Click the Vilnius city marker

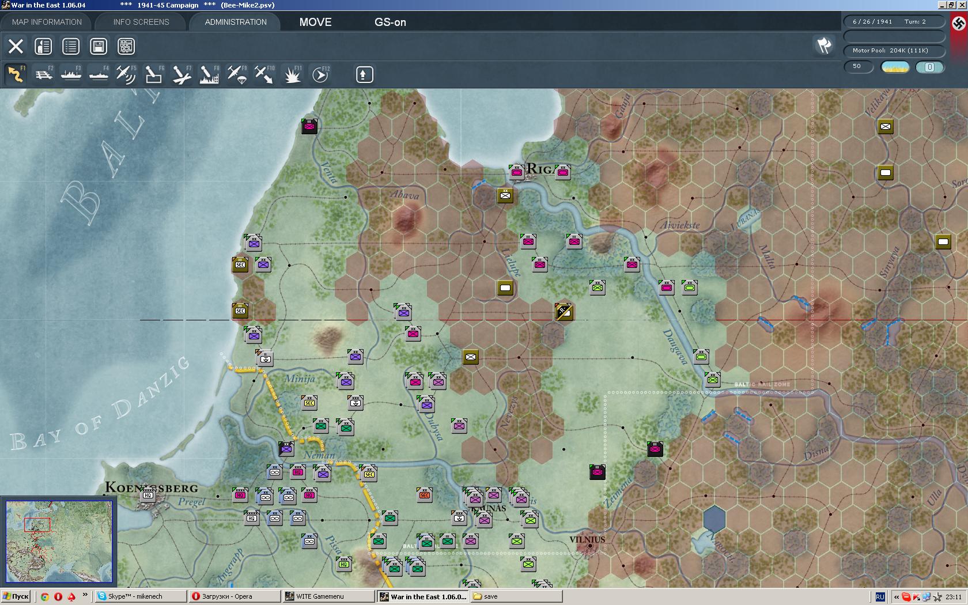(x=589, y=545)
